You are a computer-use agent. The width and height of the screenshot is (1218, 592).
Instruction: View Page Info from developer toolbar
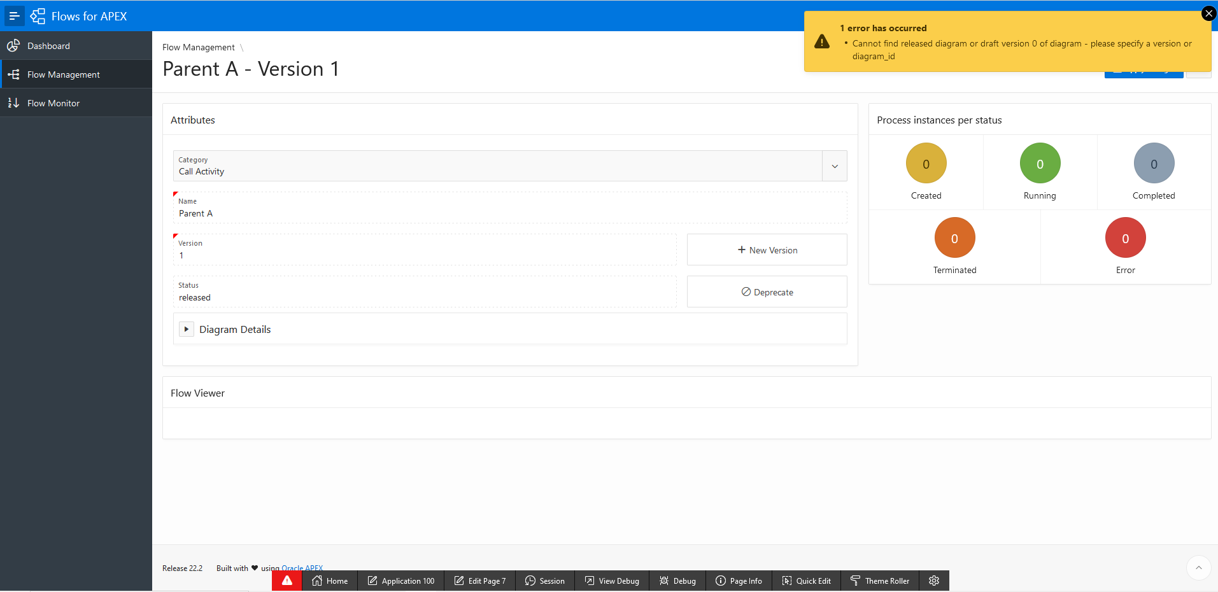[x=739, y=580]
